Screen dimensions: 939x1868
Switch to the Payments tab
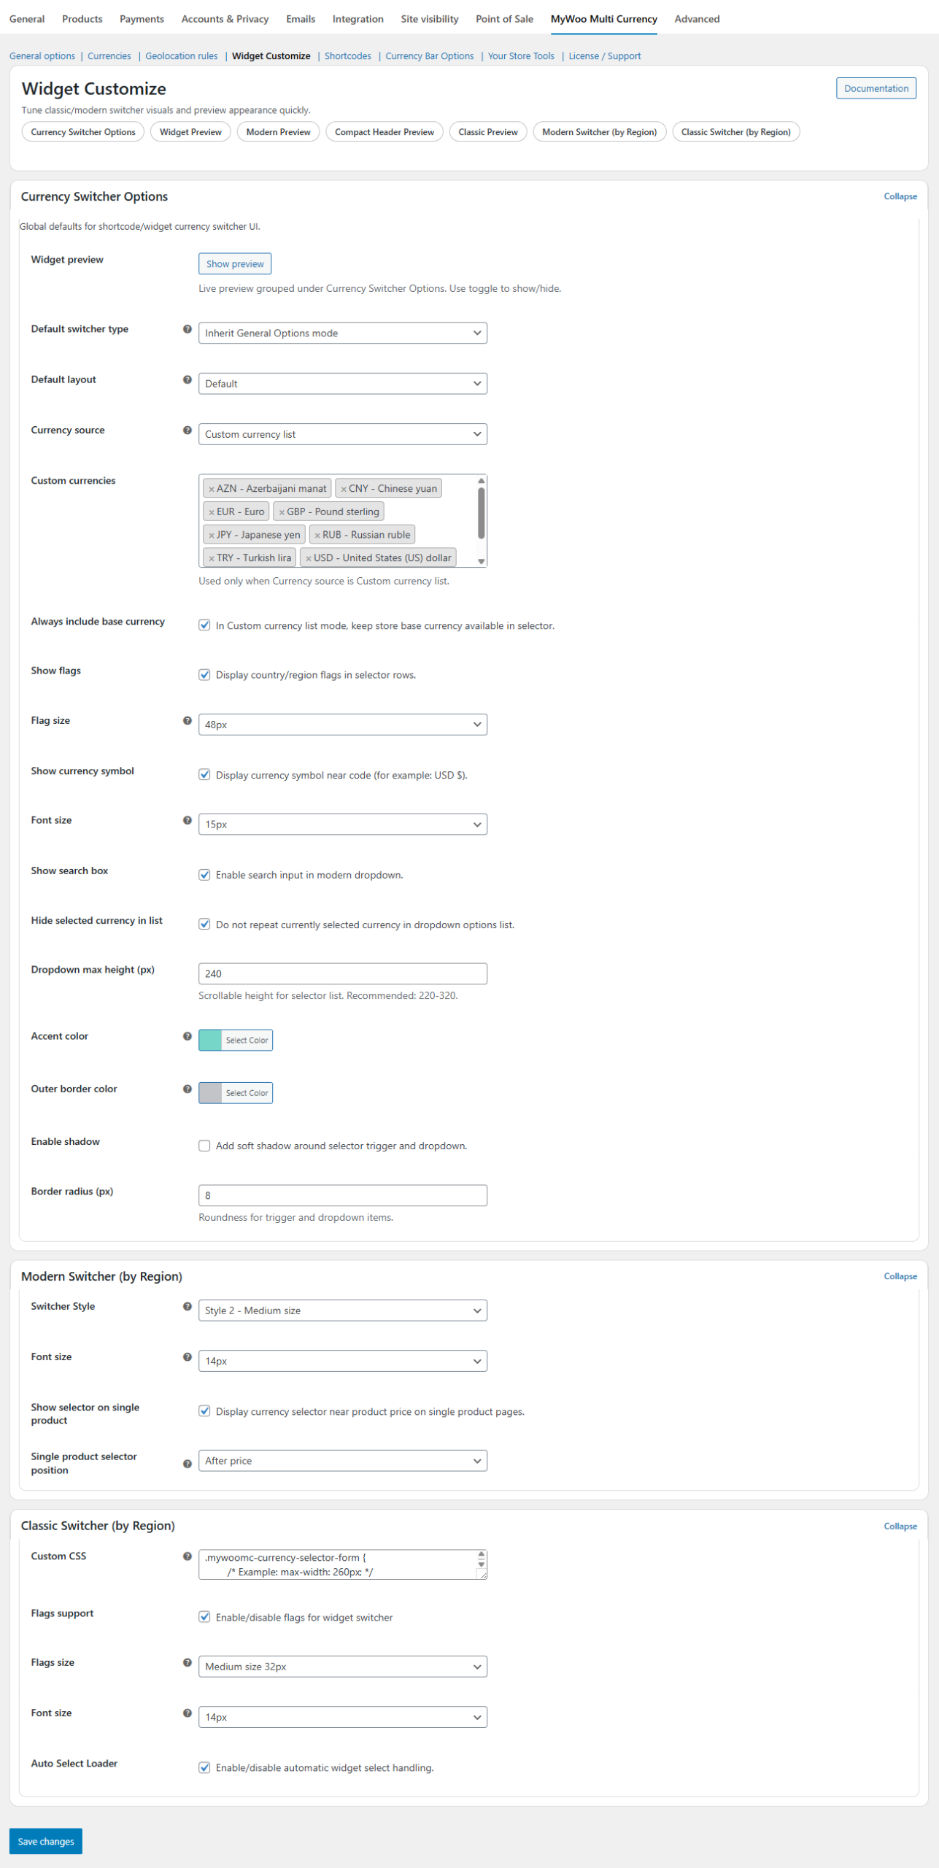point(142,19)
